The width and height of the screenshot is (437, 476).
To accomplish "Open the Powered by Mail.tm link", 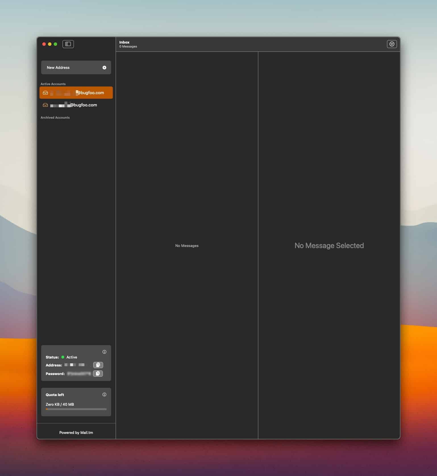I will tap(76, 432).
